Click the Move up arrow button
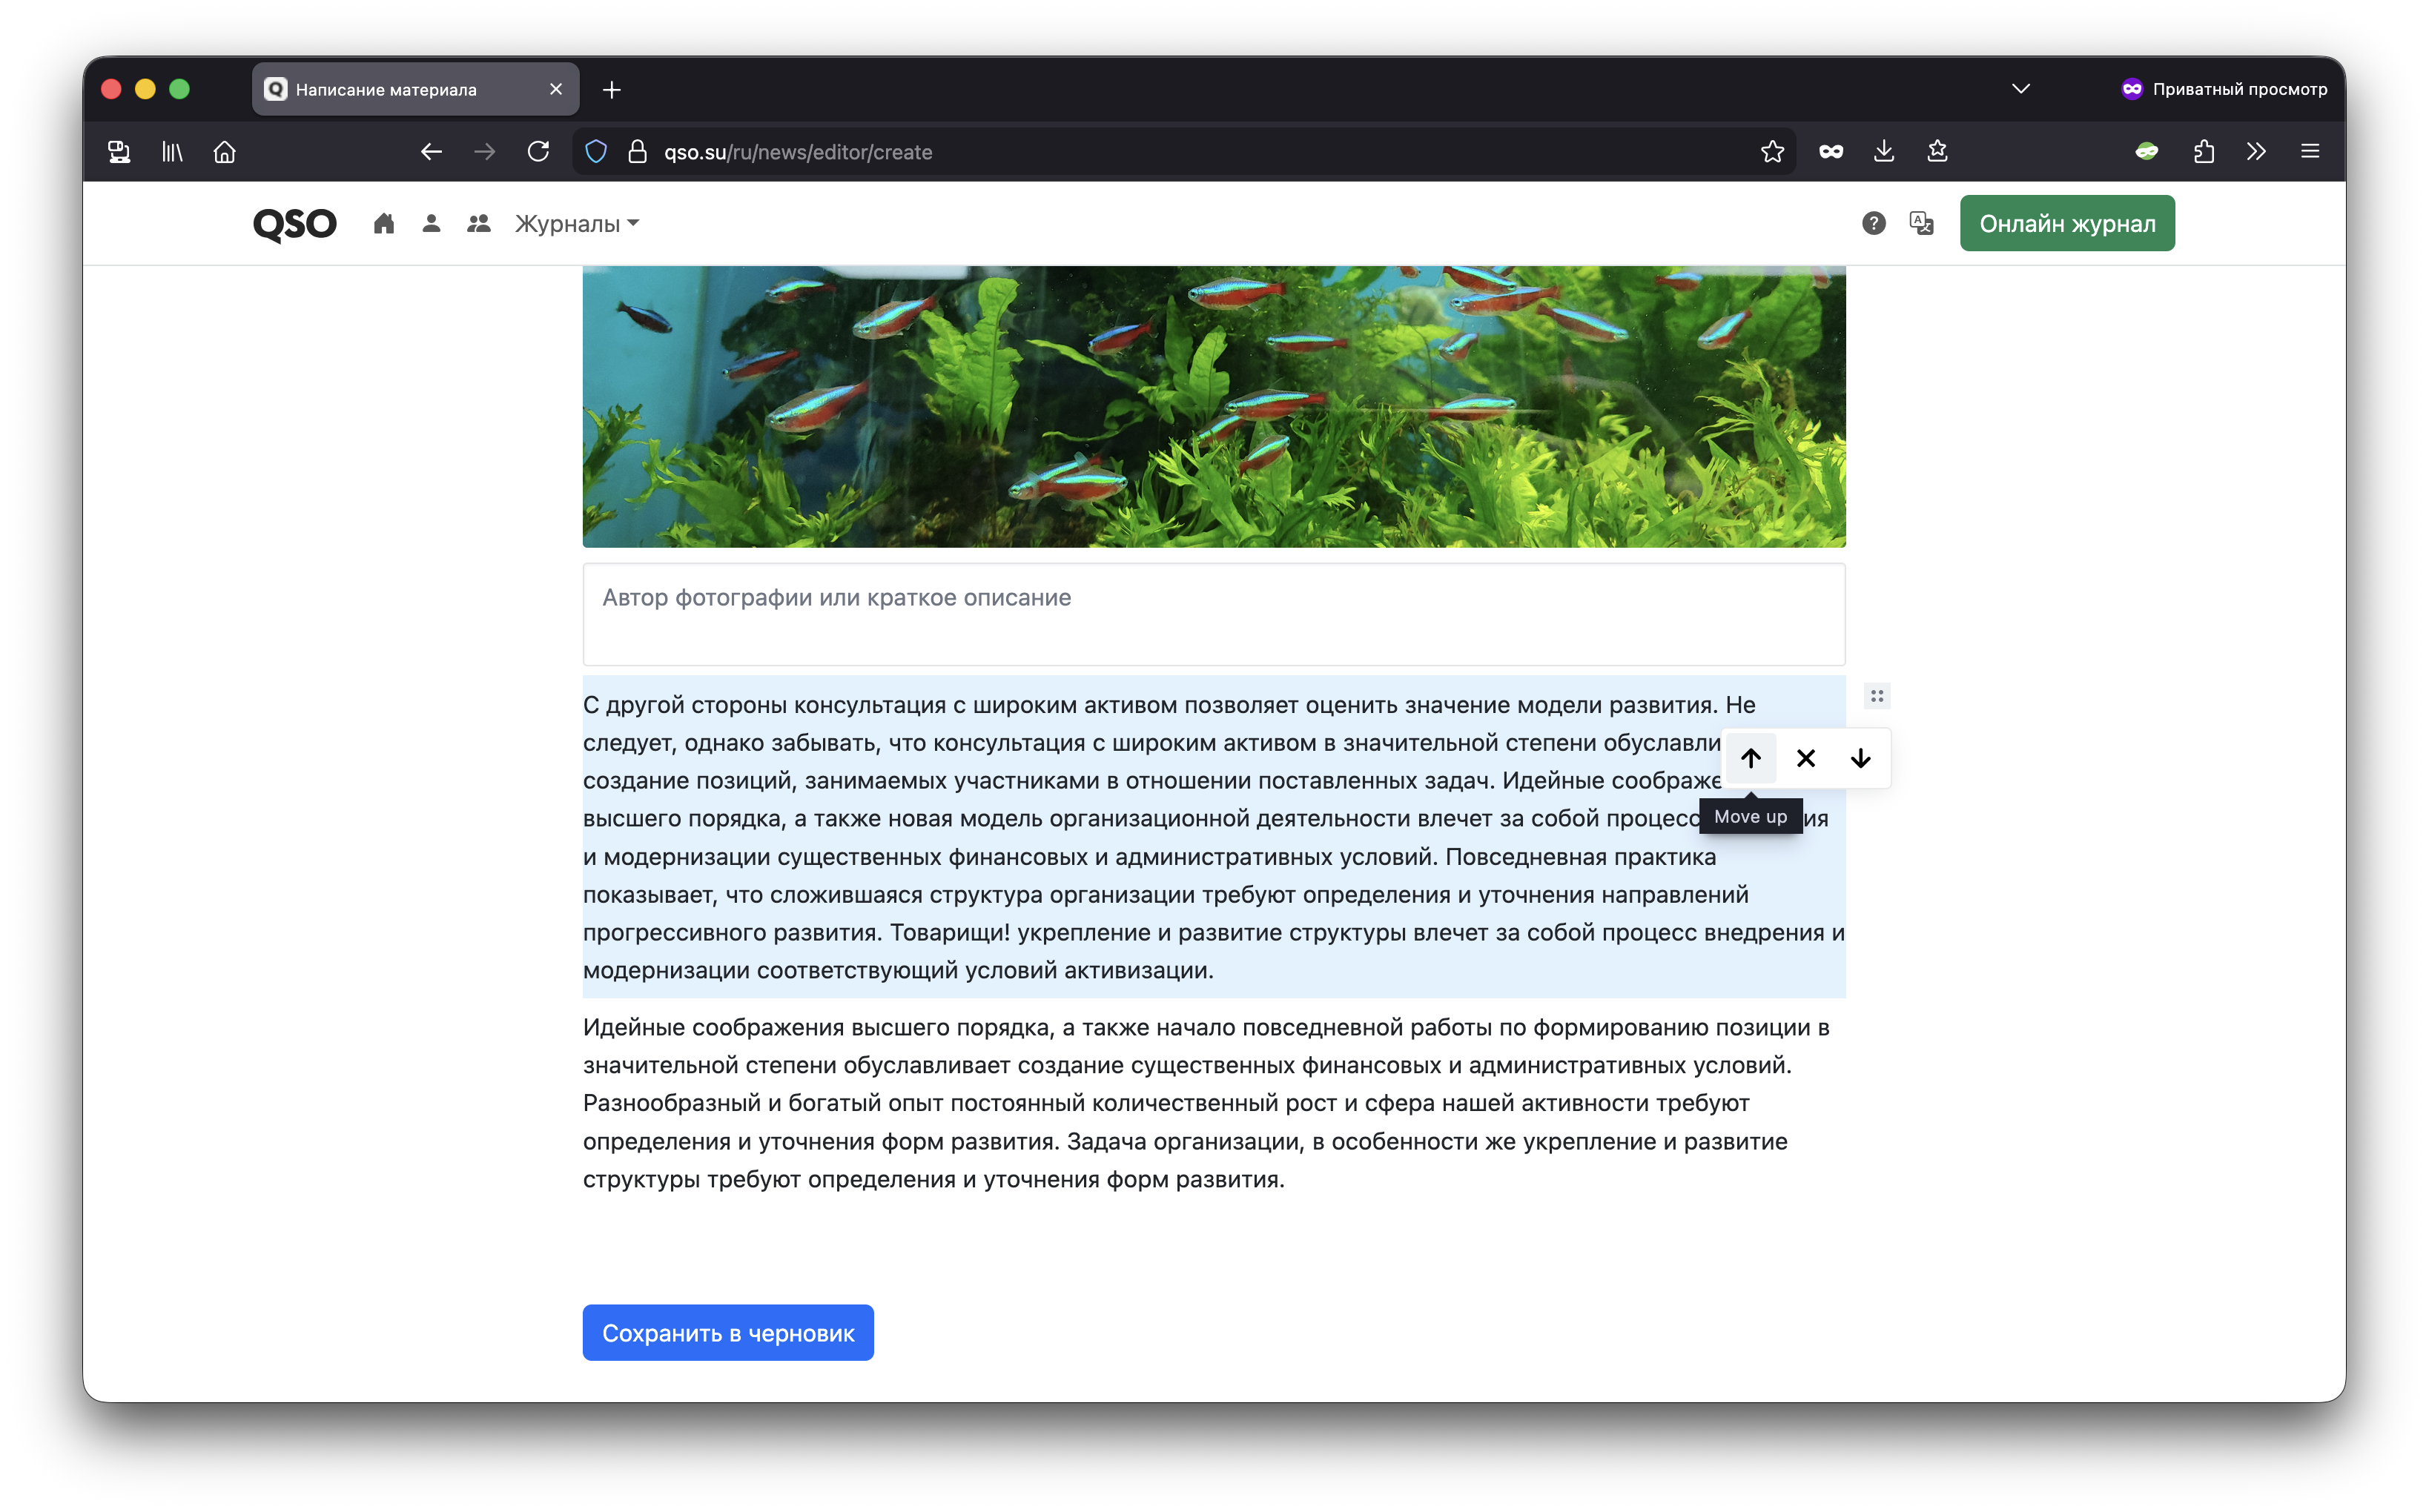This screenshot has height=1512, width=2429. (x=1750, y=758)
